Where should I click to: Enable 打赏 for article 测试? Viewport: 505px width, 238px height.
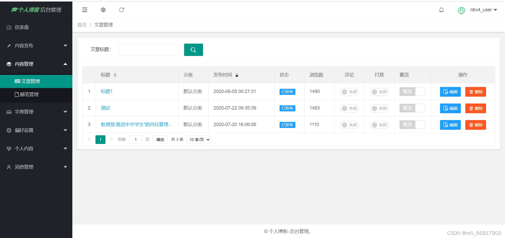coord(379,108)
